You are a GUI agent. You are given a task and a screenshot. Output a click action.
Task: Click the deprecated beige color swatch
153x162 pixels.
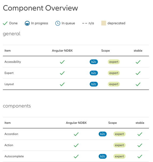[x=104, y=23]
